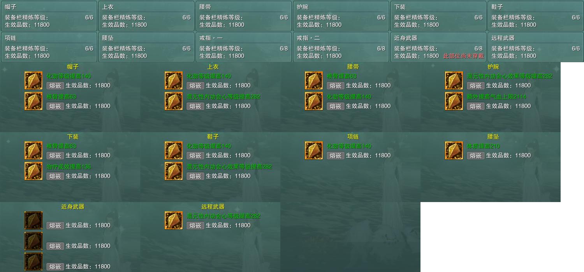Open the 帽子 equipment slot panel
The image size is (584, 272).
(49, 16)
